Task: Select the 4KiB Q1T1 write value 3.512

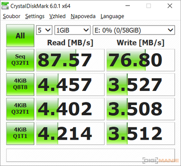Action: [x=141, y=133]
